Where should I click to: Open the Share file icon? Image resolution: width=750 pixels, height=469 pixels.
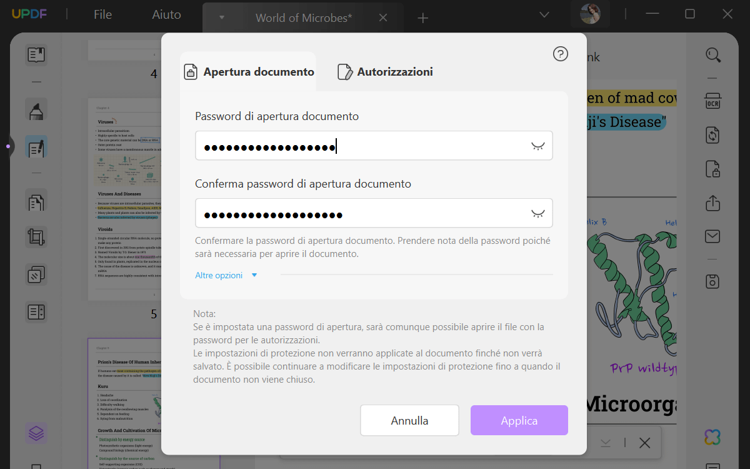712,203
